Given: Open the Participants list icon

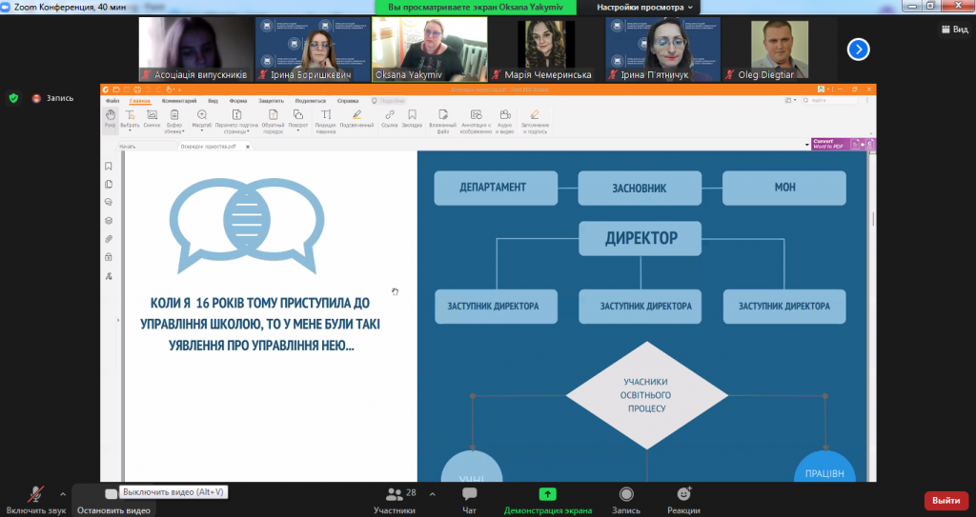Looking at the screenshot, I should 394,494.
